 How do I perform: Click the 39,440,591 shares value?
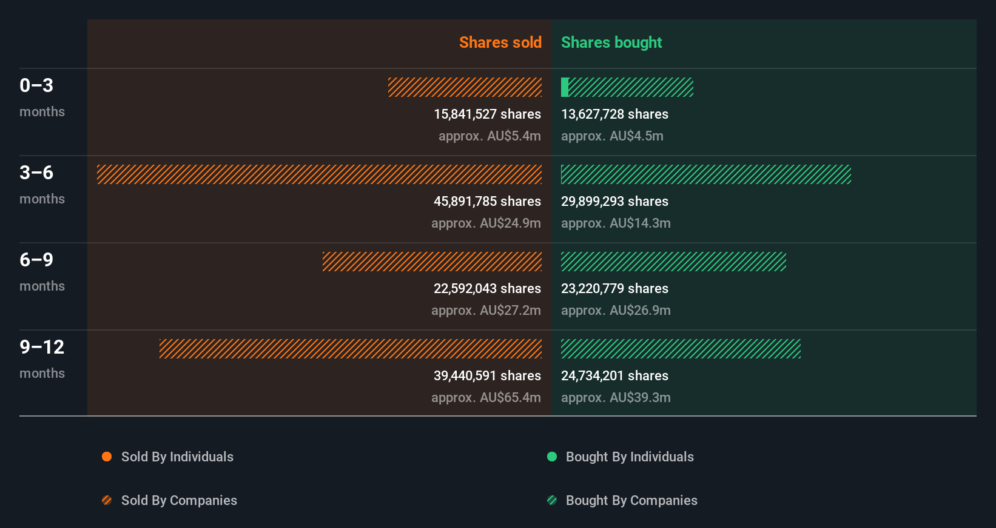(x=487, y=375)
